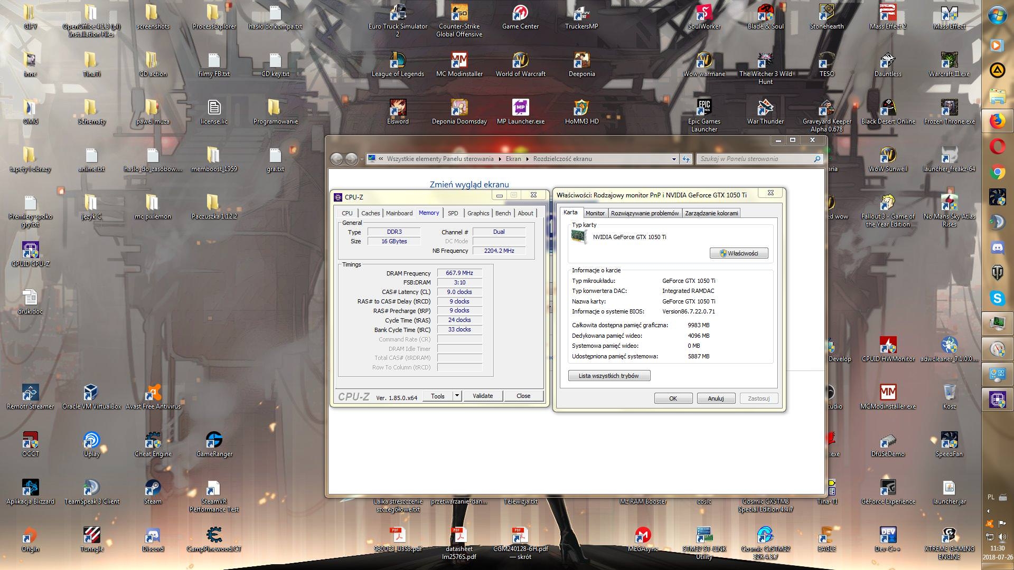The width and height of the screenshot is (1014, 570).
Task: Click the Ekran breadcrumb in address bar
Action: coord(513,159)
